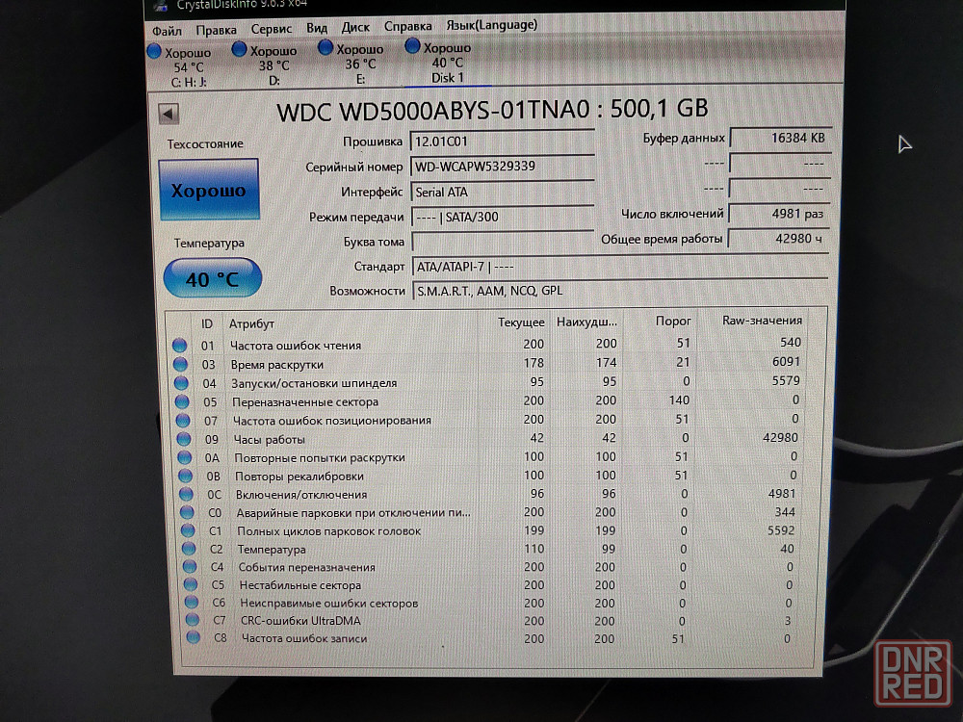Click status icon for attribute C1 head parking cycles

point(189,530)
